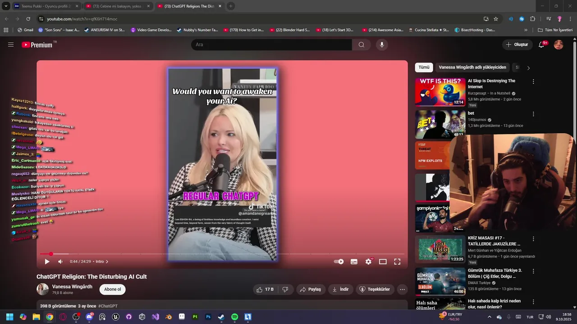Click the Paylaş share button

311,289
